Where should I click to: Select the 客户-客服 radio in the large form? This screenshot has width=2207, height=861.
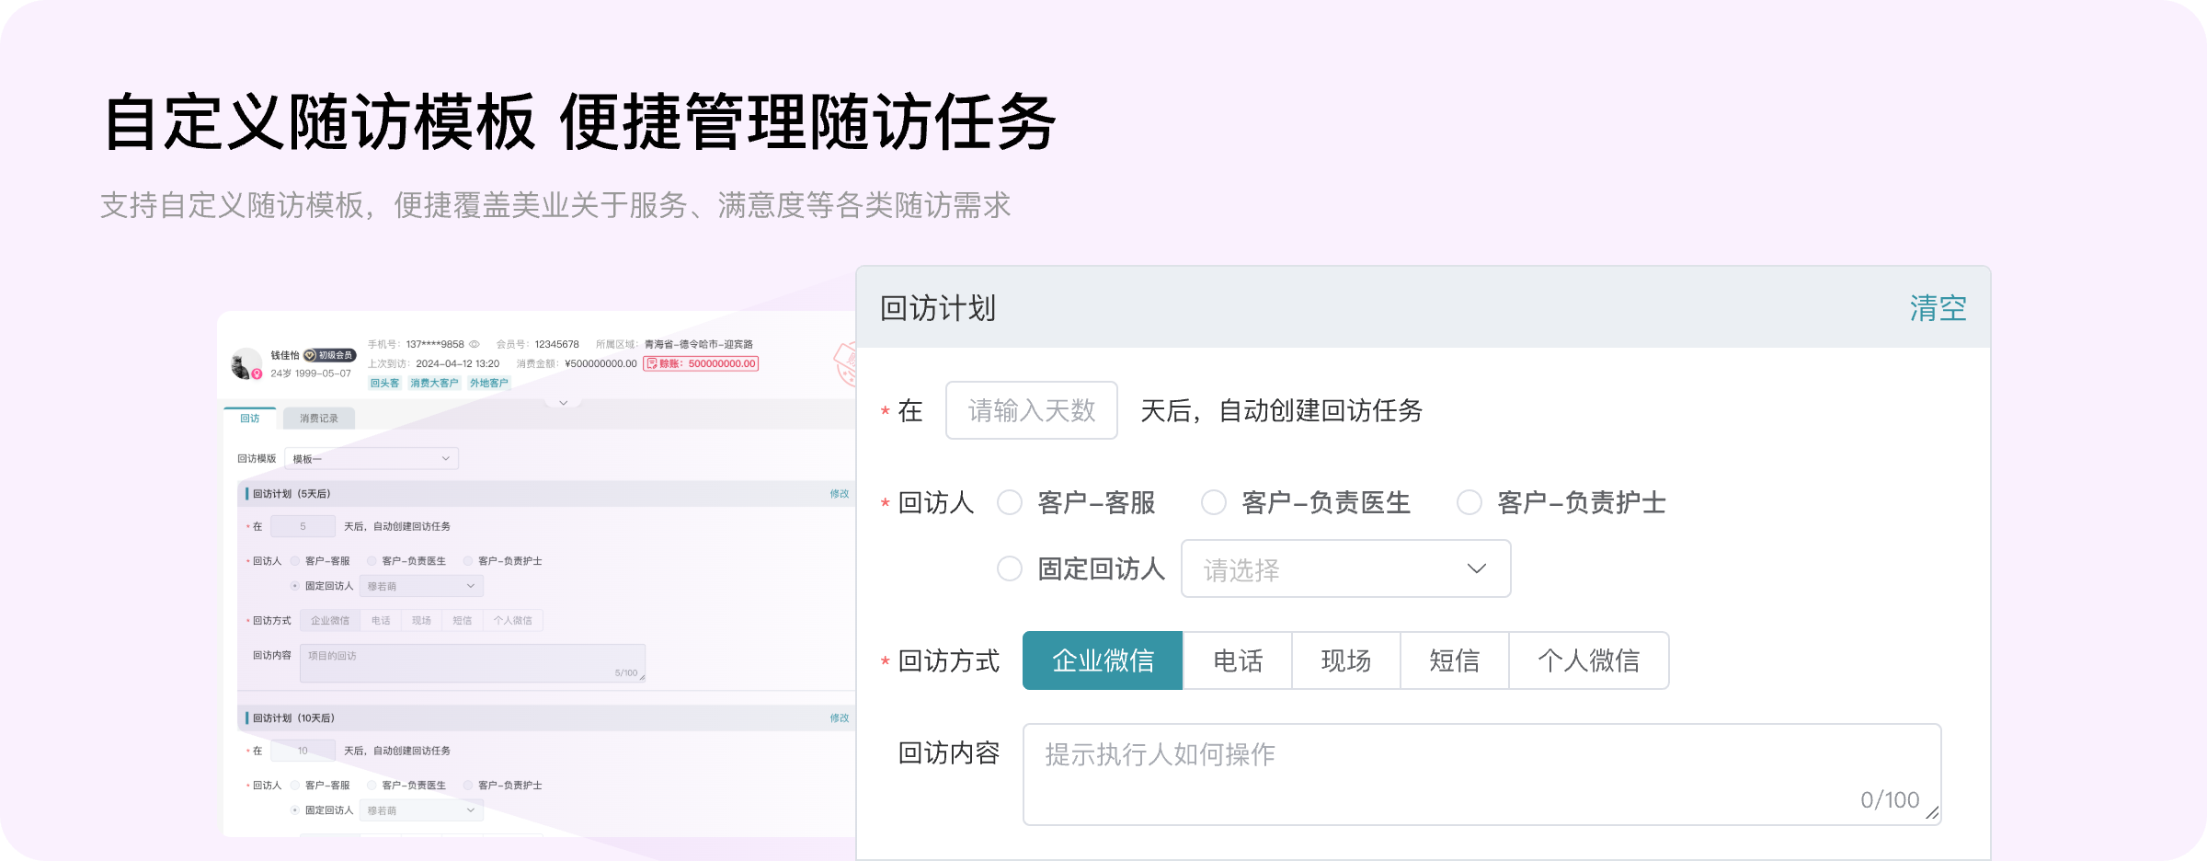[x=1010, y=502]
